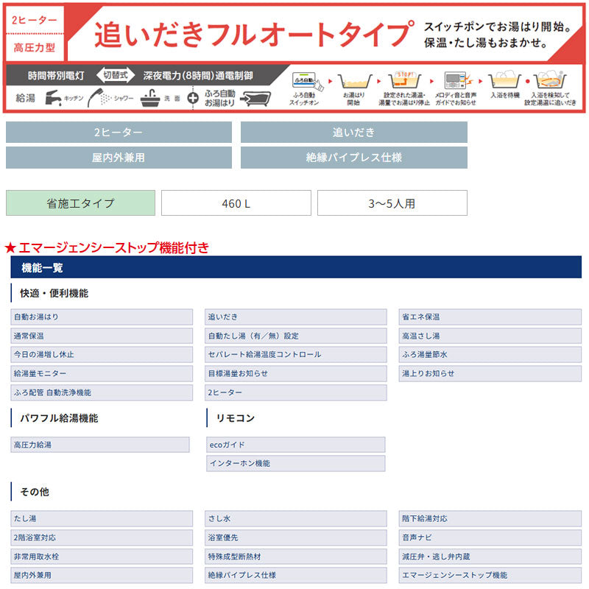Image resolution: width=589 pixels, height=589 pixels.
Task: Click the その他 section heading
Action: pos(35,492)
